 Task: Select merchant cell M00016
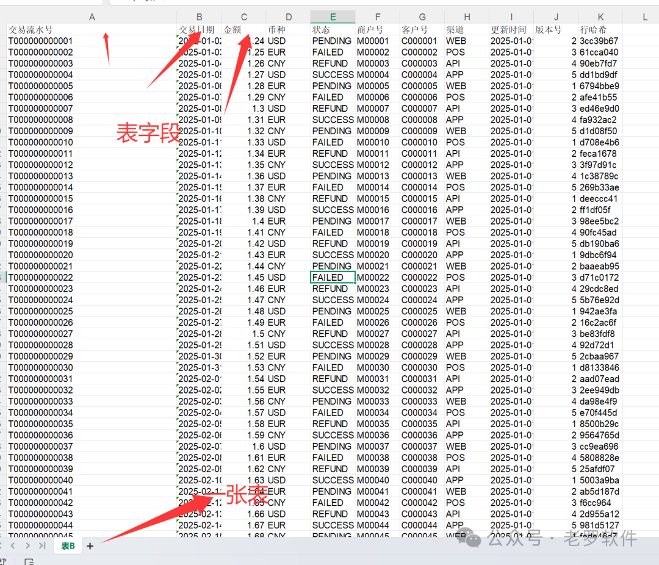378,210
